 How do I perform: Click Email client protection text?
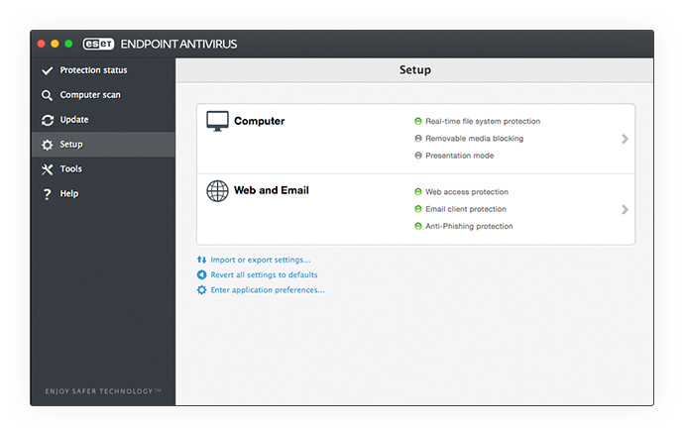[x=466, y=209]
